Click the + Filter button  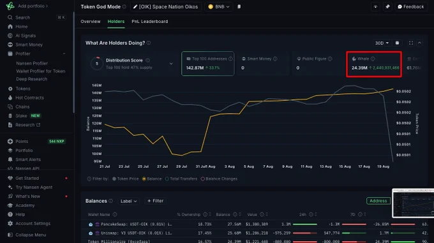click(x=155, y=201)
